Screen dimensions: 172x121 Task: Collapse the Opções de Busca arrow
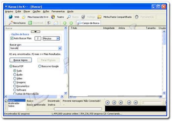(x=36, y=32)
